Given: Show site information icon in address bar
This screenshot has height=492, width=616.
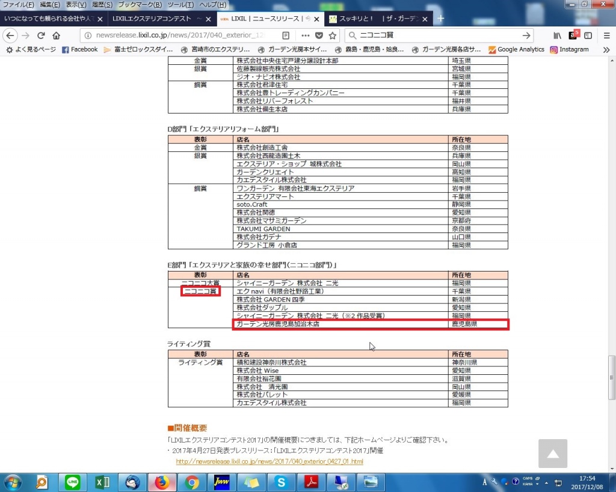Looking at the screenshot, I should point(88,35).
